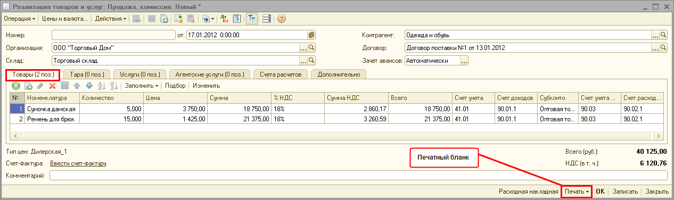Click the Записать button
674x200 pixels.
626,191
